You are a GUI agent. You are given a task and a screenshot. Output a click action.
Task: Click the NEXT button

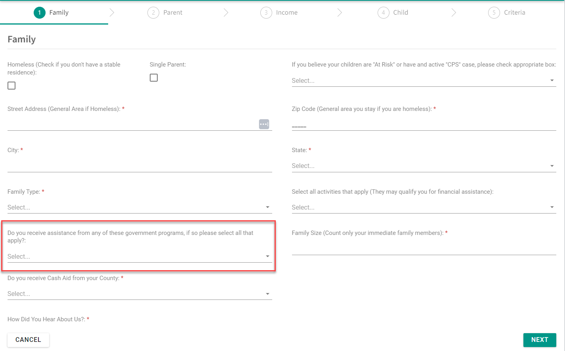[540, 340]
